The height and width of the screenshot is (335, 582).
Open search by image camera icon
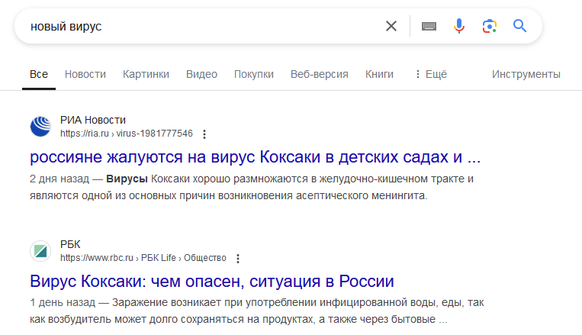[x=489, y=26]
